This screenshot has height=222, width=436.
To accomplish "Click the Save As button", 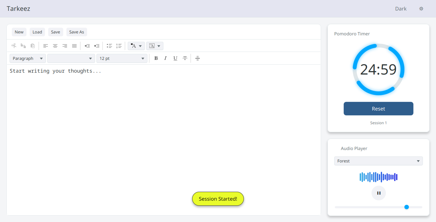I will (x=77, y=32).
